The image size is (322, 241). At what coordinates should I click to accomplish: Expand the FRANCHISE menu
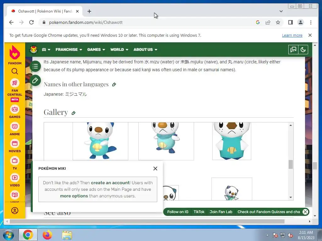[x=69, y=50]
